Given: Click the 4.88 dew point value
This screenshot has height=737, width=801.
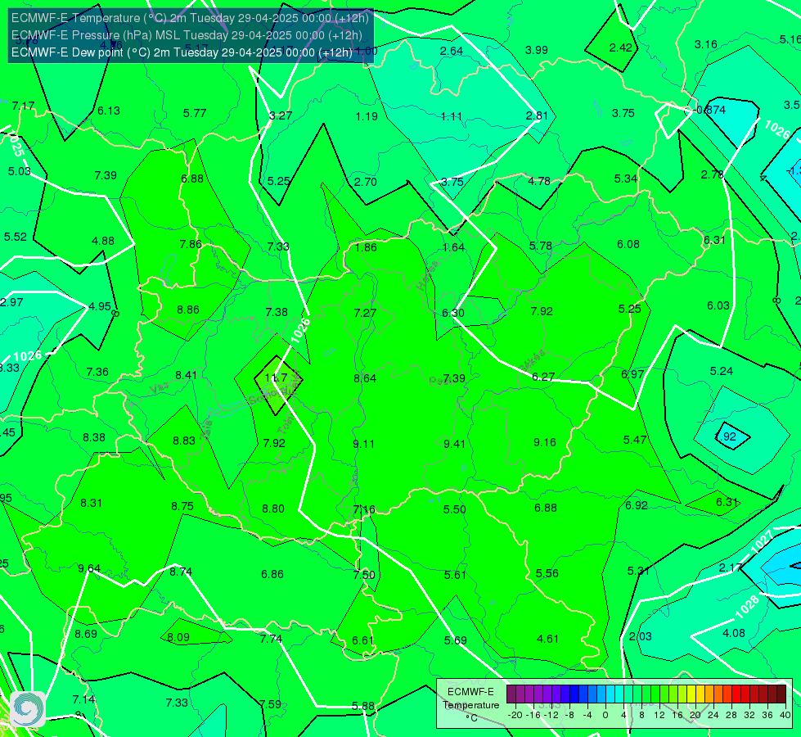Looking at the screenshot, I should (x=102, y=241).
